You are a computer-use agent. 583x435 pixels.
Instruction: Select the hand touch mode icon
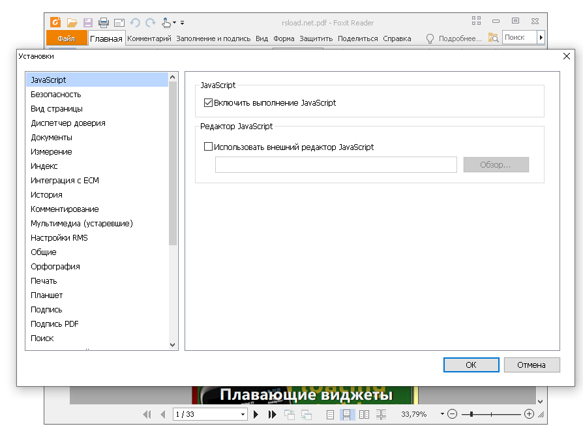click(x=166, y=23)
